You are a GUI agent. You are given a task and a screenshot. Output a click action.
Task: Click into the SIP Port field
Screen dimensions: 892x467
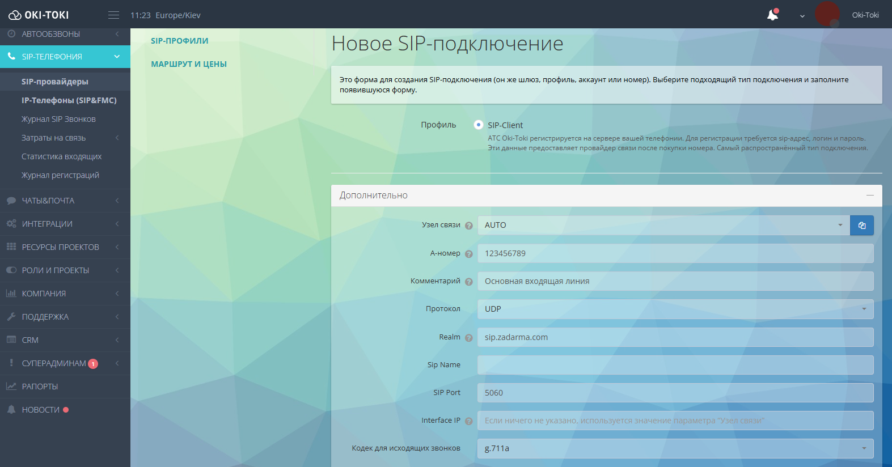point(675,393)
